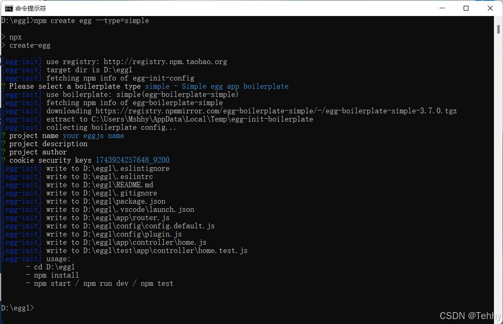Open the egg-boilerplate-simple-3.7.0.tgz download link
This screenshot has width=503, height=324.
[x=287, y=110]
